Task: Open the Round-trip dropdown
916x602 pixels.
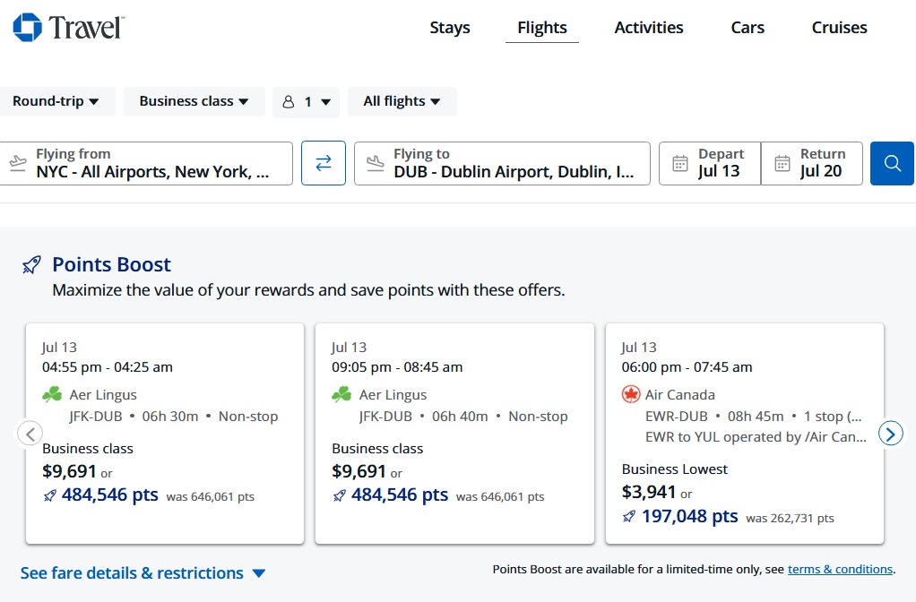Action: [56, 101]
